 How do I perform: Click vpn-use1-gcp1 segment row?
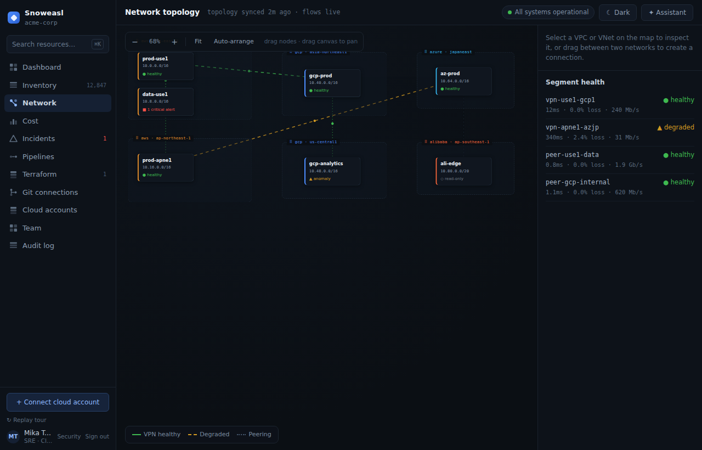click(x=620, y=105)
